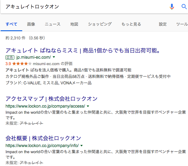Open the アキュレイト ばねならミスミ ad link

pyautogui.click(x=83, y=50)
